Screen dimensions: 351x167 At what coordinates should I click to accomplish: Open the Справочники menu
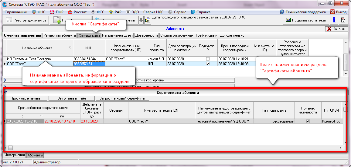[x=16, y=12]
